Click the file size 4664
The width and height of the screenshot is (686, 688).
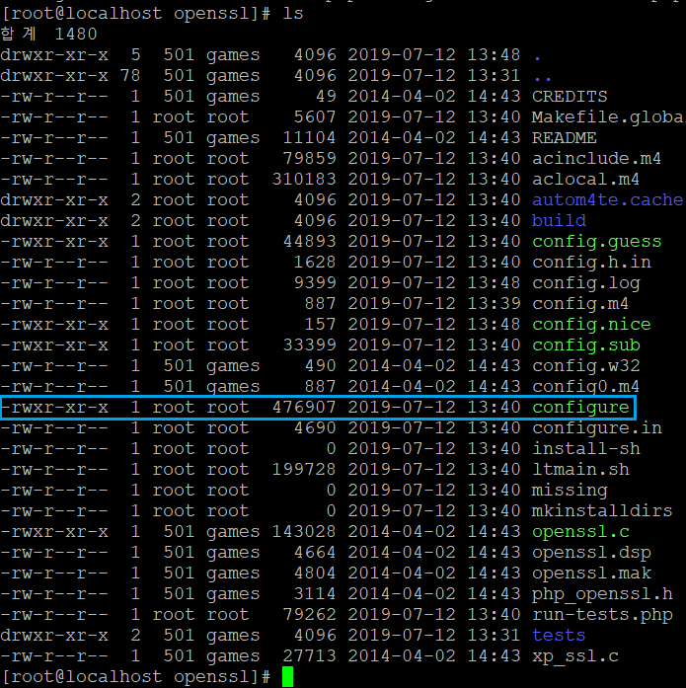pos(315,553)
